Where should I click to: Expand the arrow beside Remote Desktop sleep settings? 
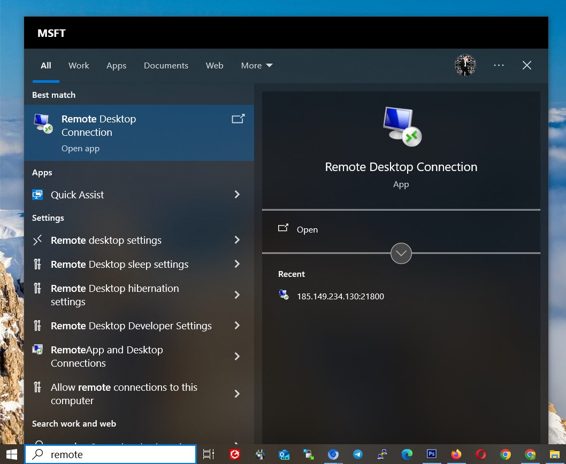[237, 264]
